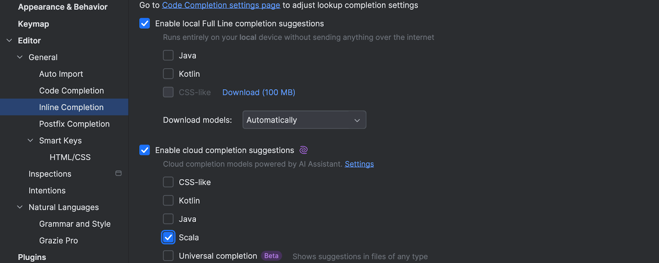Open Postfix Completion settings
This screenshot has height=263, width=659.
point(74,124)
